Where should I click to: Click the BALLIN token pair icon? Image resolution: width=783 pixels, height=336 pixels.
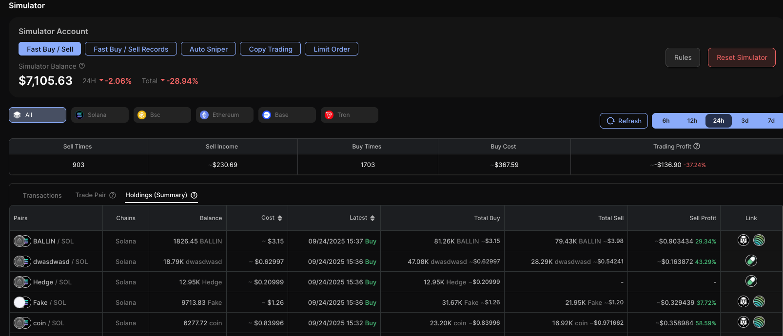click(22, 241)
